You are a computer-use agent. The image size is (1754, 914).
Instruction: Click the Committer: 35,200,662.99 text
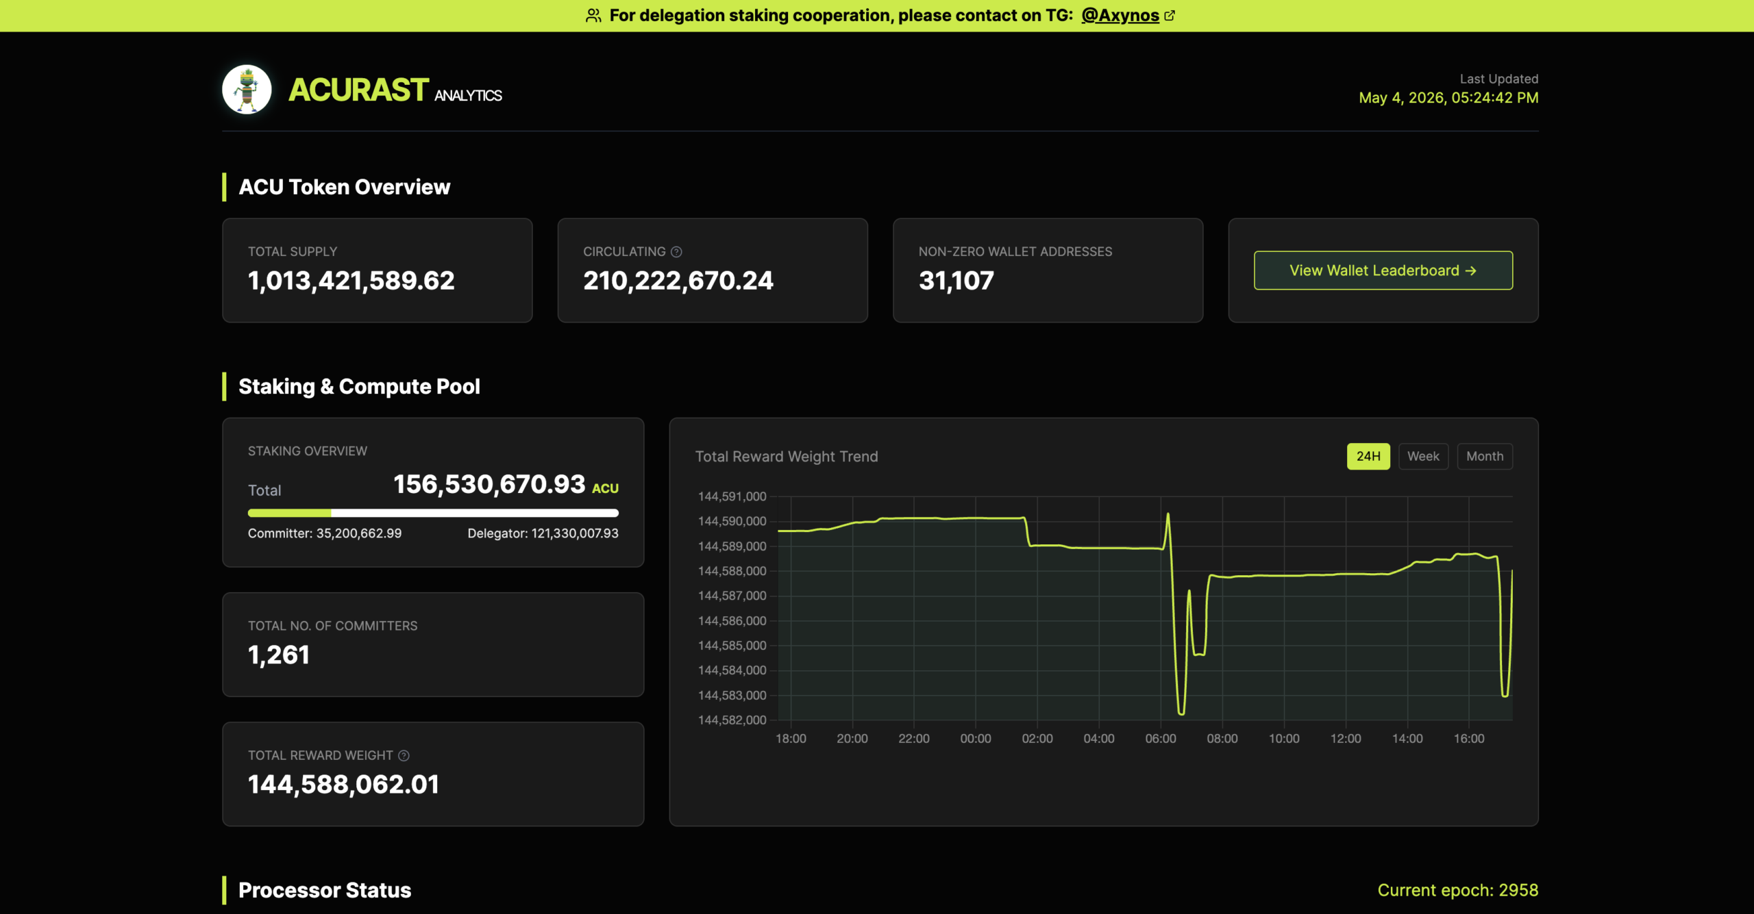[x=325, y=533]
